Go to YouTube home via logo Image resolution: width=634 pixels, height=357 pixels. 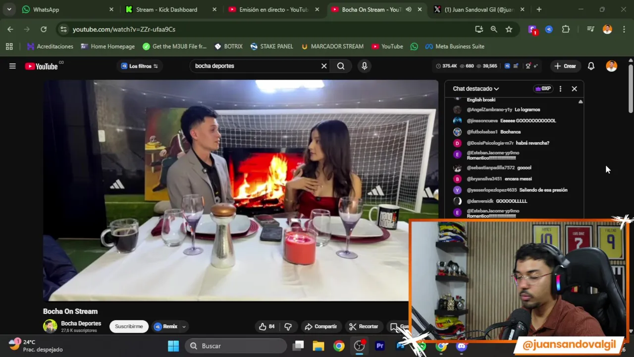41,66
